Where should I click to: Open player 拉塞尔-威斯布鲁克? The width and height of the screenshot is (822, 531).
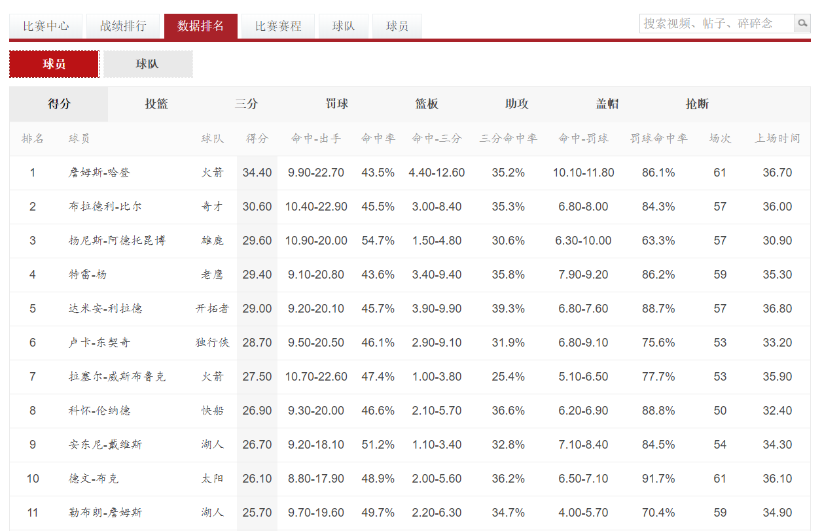pyautogui.click(x=117, y=377)
